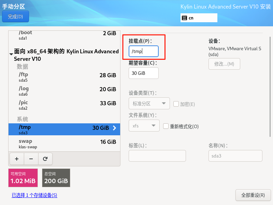273x205 pixels.
Task: Click the 全部重设(R) reset all button
Action: pyautogui.click(x=253, y=195)
